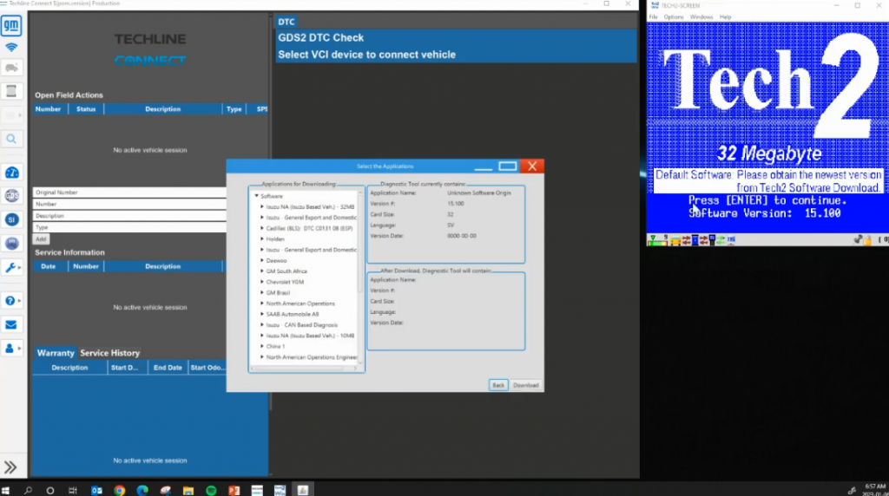The width and height of the screenshot is (889, 496).
Task: Open the module panel icon below vehicle
Action: pyautogui.click(x=11, y=90)
